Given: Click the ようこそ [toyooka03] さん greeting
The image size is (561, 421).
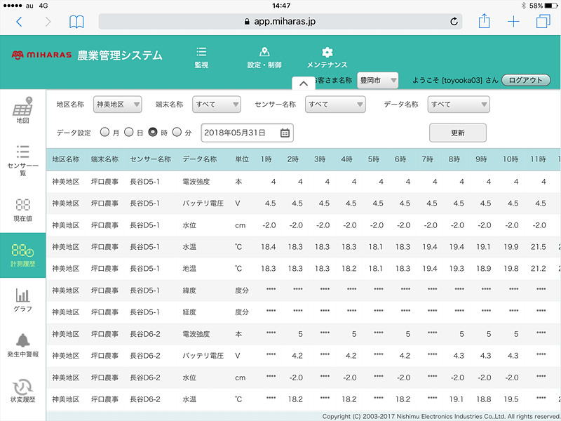Looking at the screenshot, I should [x=455, y=80].
